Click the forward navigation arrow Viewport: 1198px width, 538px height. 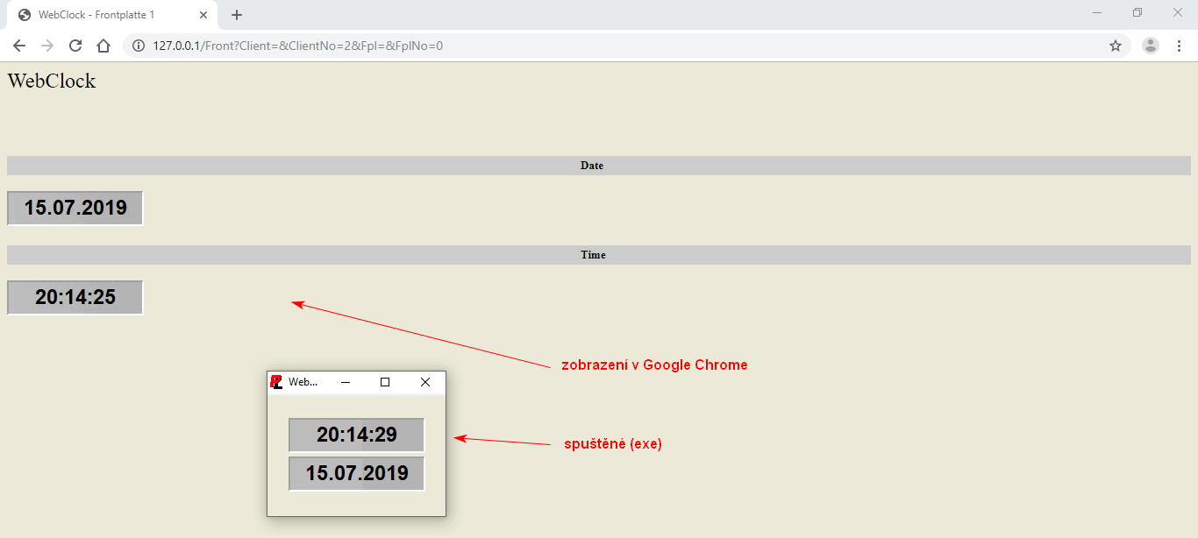pyautogui.click(x=47, y=46)
